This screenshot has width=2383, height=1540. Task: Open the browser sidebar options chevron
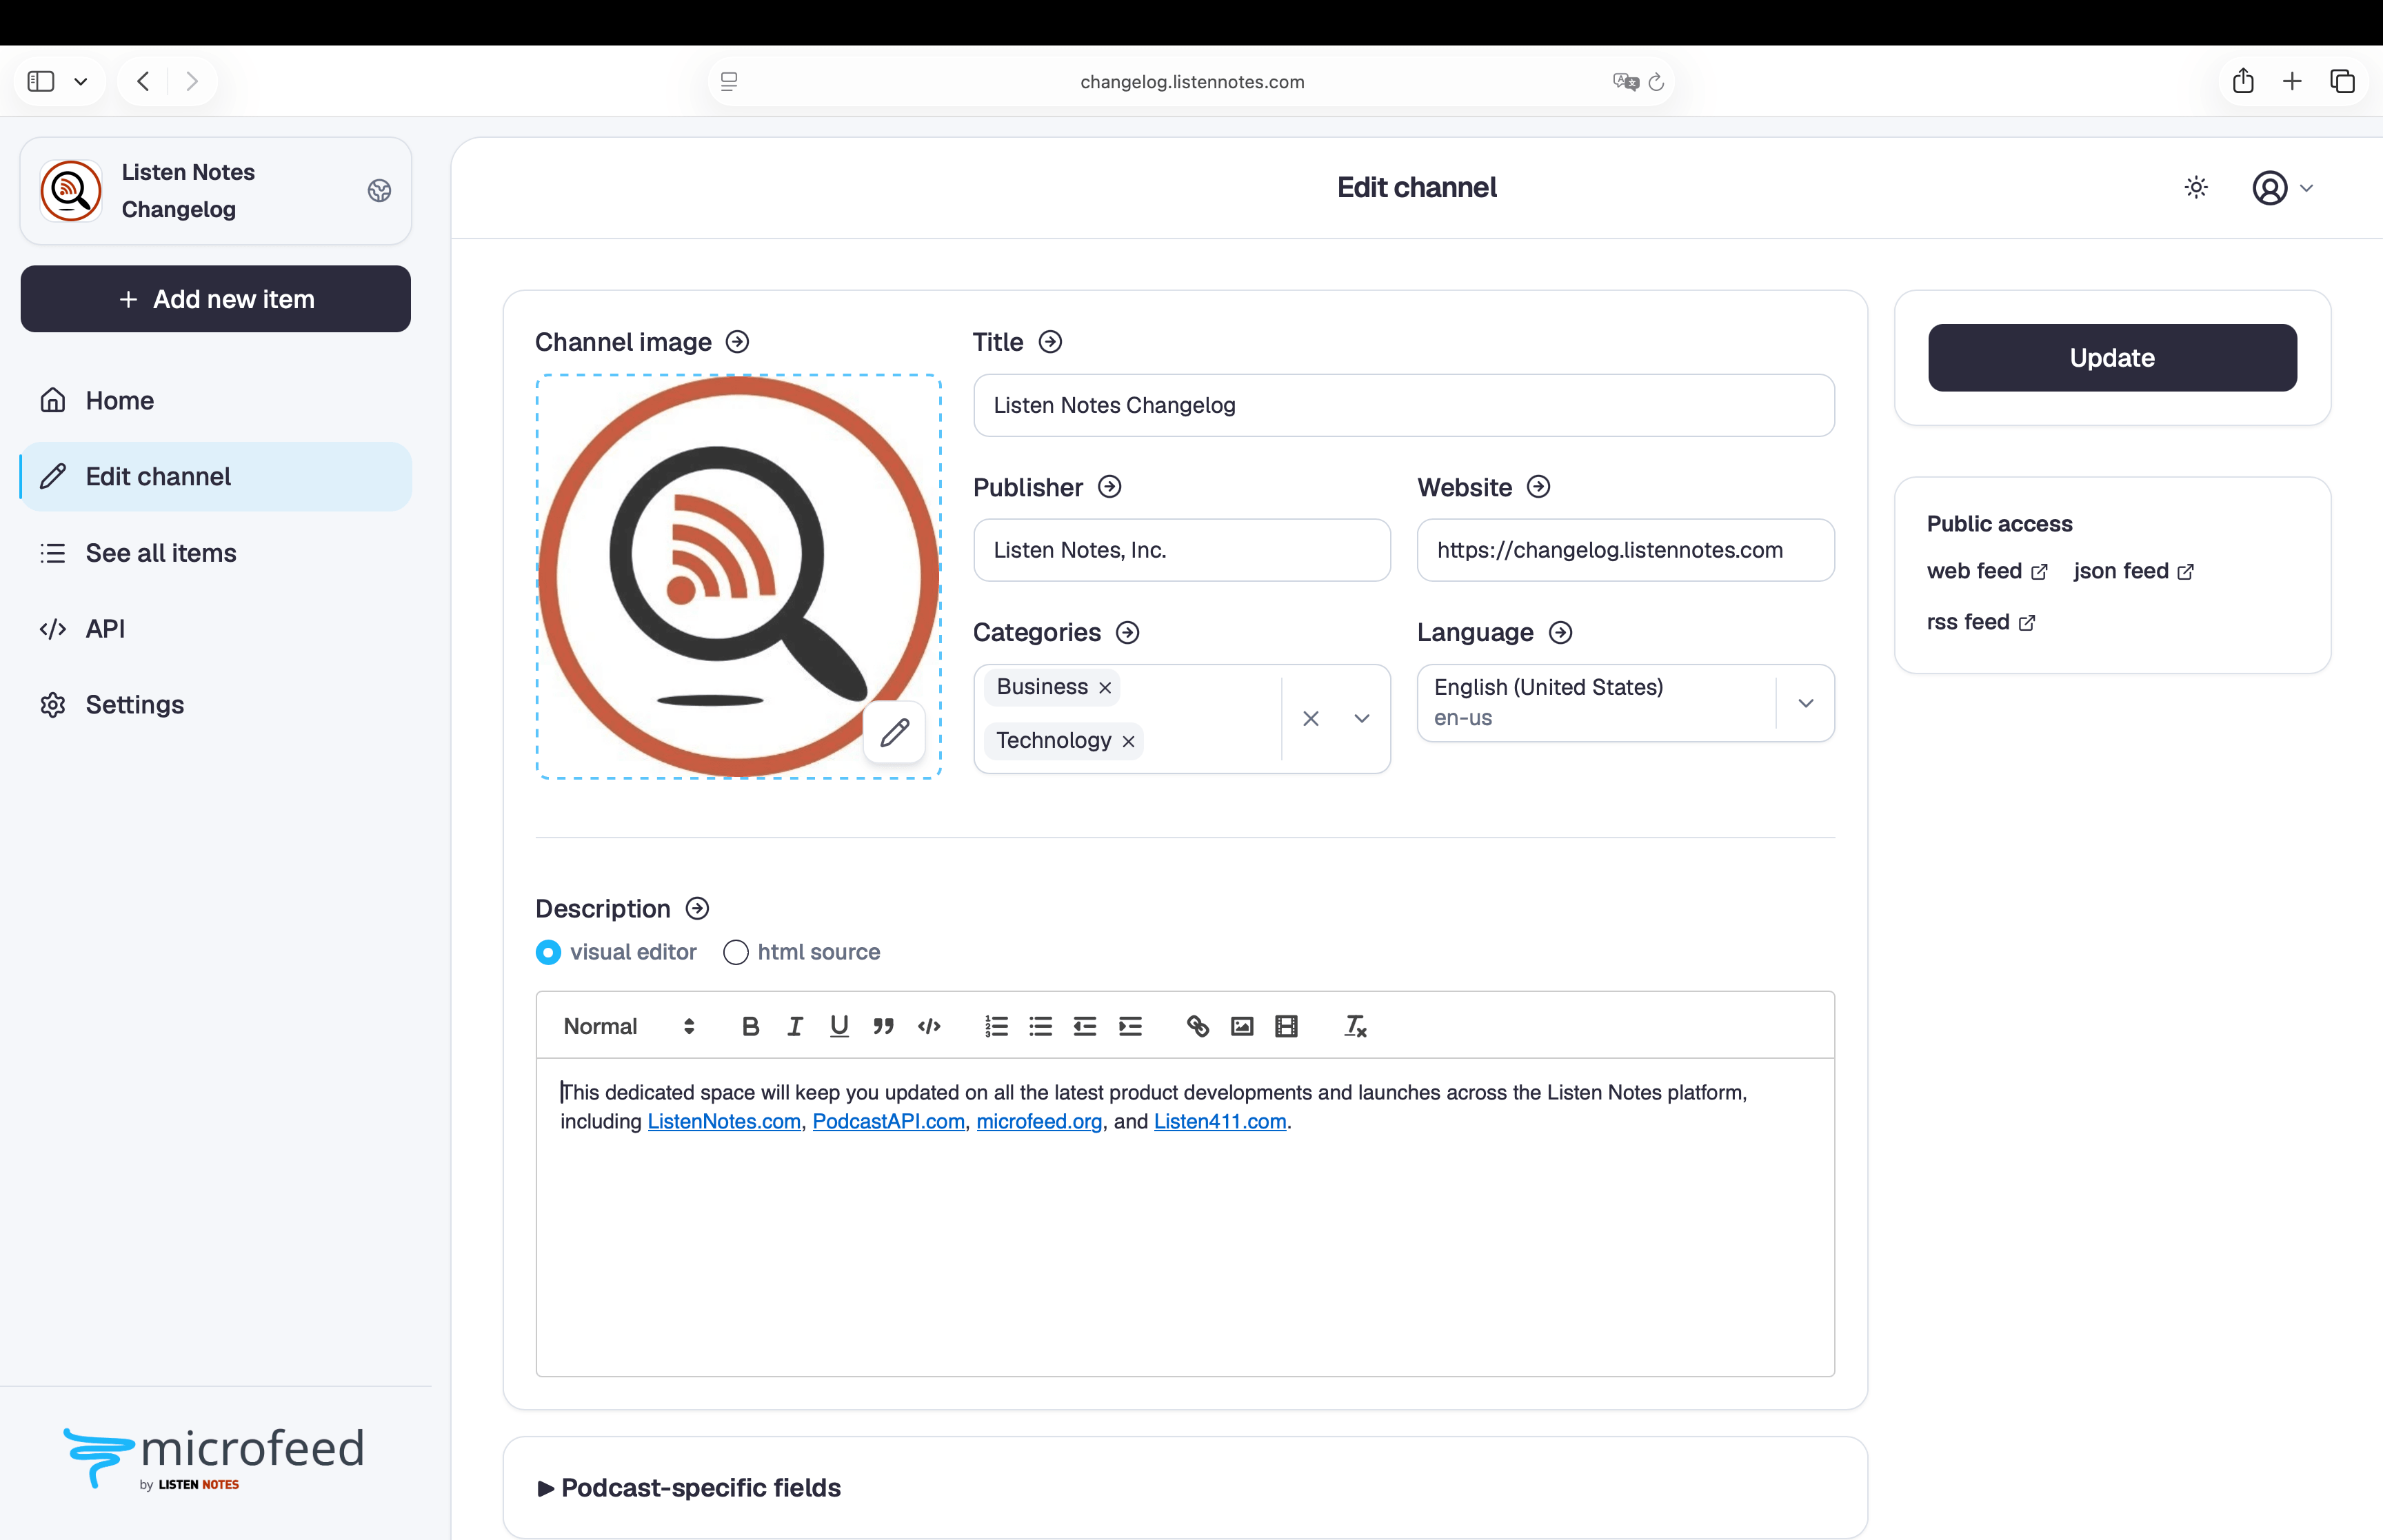pyautogui.click(x=81, y=81)
